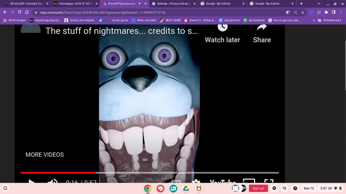Open Digital Learning Hub bookmark
Viewport: 346px width, 194px height.
(x=45, y=20)
